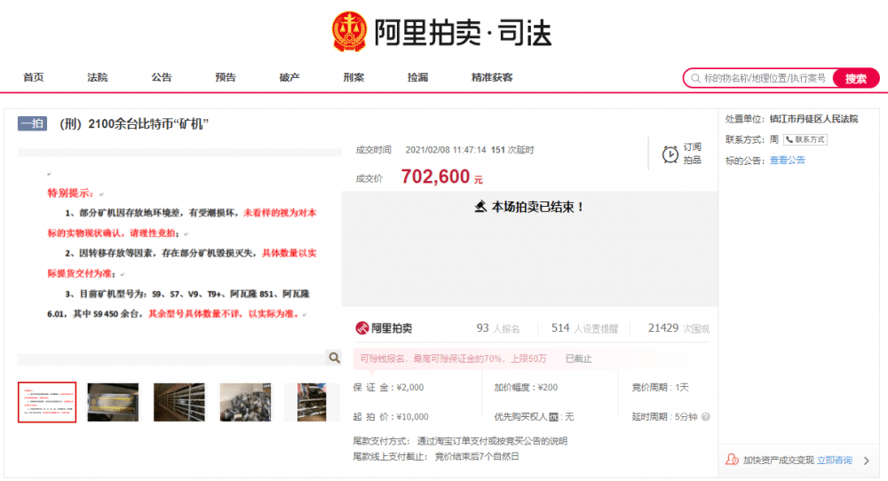Click the red 阿里拍卖 brand icon
Screen dimensions: 888x481
pyautogui.click(x=361, y=328)
